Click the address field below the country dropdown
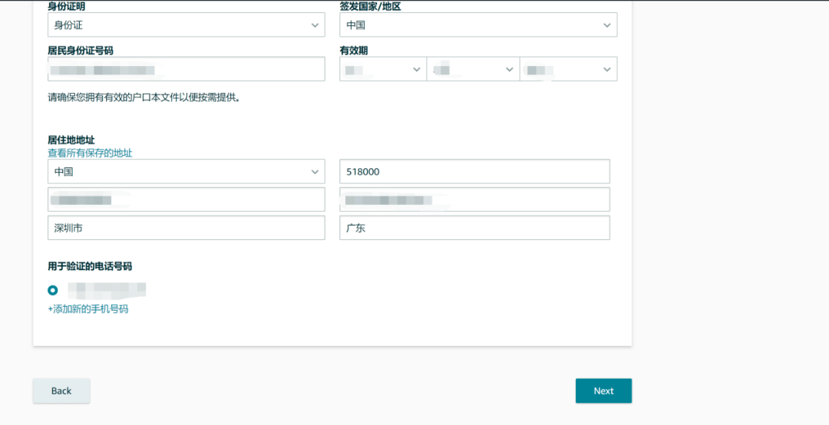The width and height of the screenshot is (829, 425). coord(186,199)
